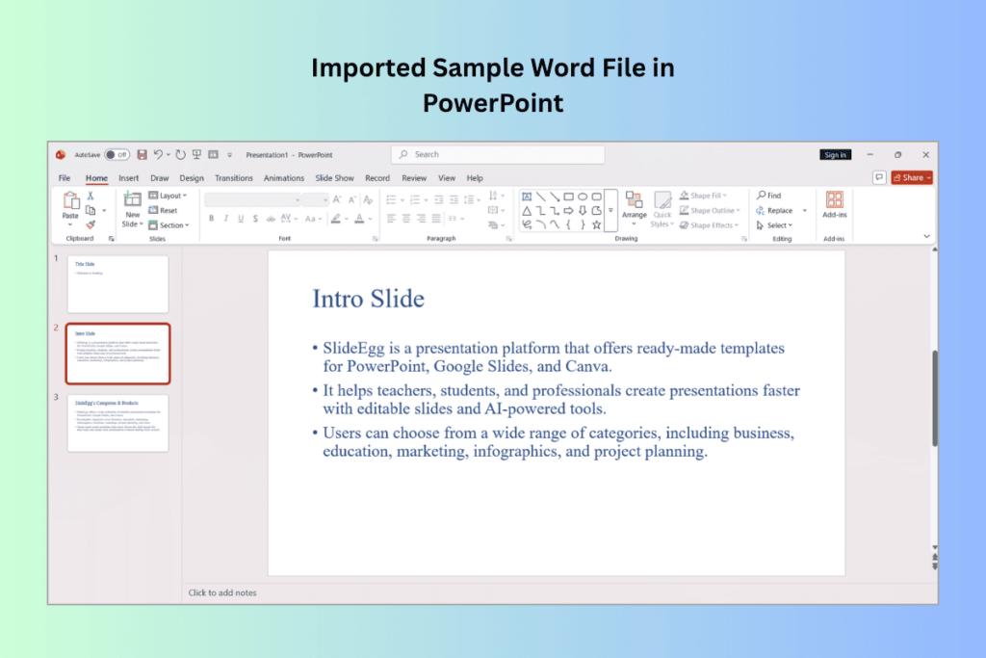
Task: Open the Animations tab
Action: point(284,178)
